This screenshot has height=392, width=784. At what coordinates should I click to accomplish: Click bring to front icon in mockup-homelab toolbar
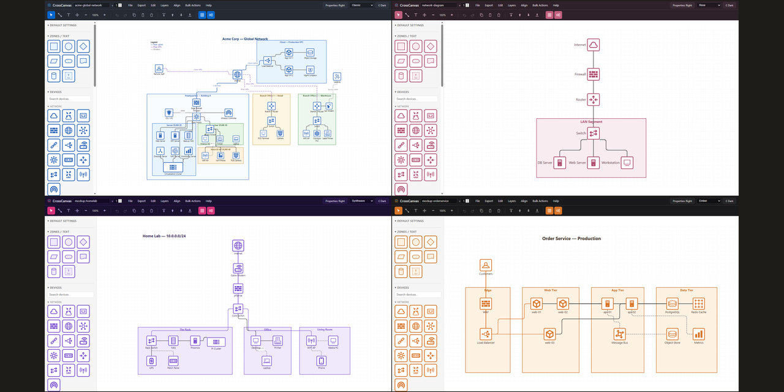click(164, 211)
